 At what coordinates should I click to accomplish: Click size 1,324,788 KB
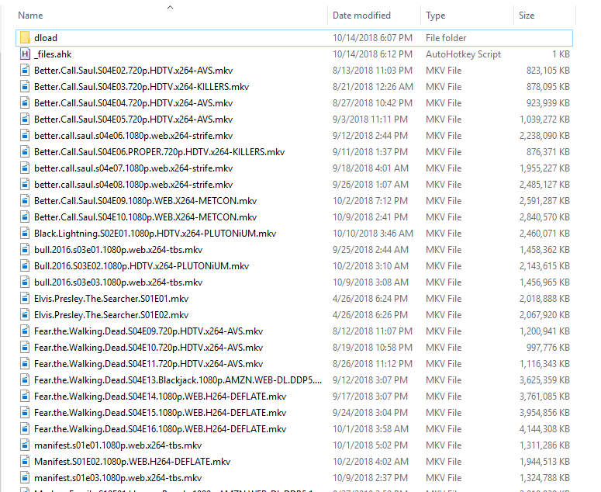point(544,478)
